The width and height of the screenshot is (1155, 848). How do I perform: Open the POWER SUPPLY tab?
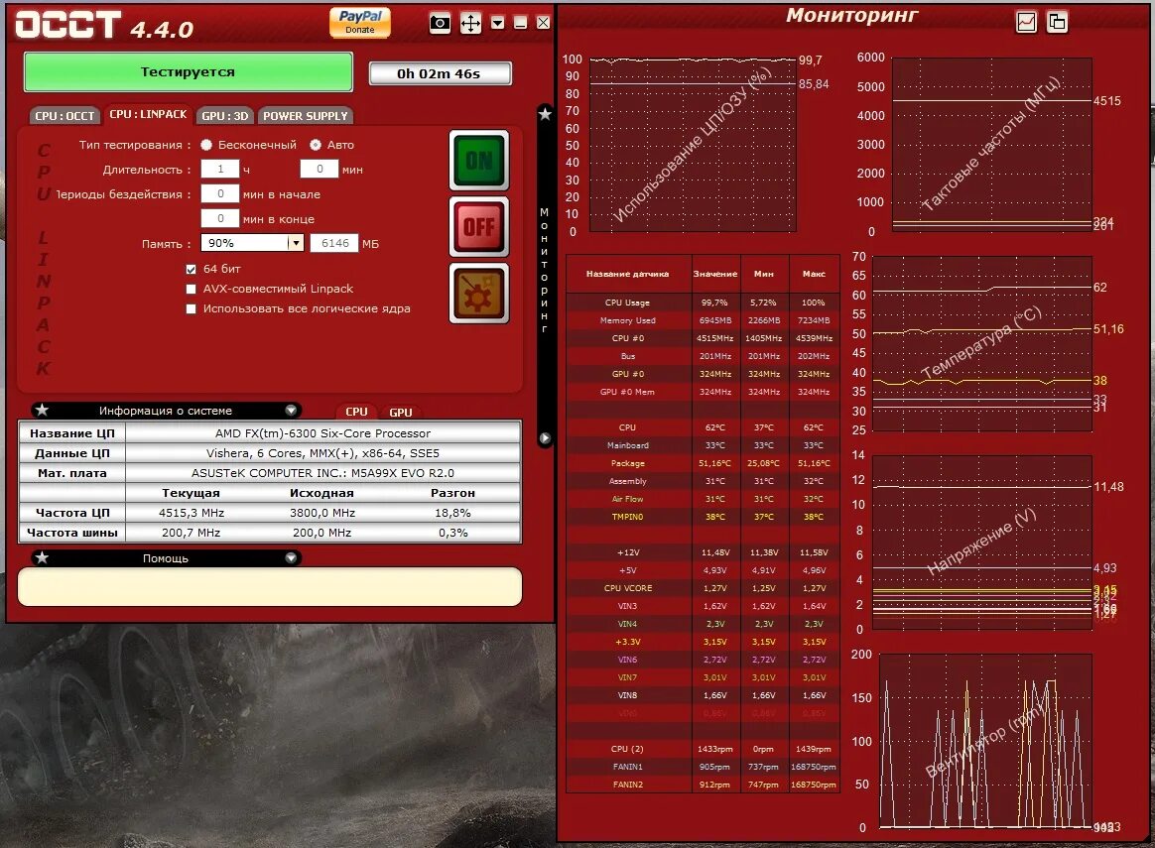click(x=305, y=116)
